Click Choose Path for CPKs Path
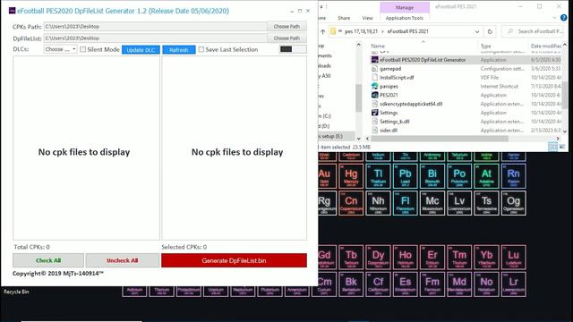Screen dimensions: 573x322 pos(286,26)
